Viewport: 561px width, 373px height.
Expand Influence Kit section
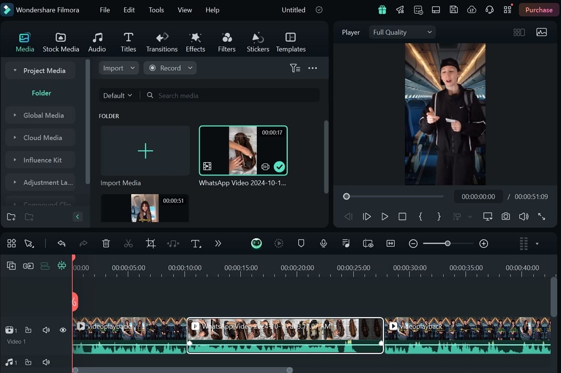point(15,160)
